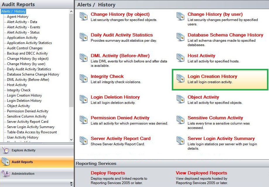269x187 pixels.
Task: Select Daily Audit Activity Statistics tree item
Action: [29, 69]
